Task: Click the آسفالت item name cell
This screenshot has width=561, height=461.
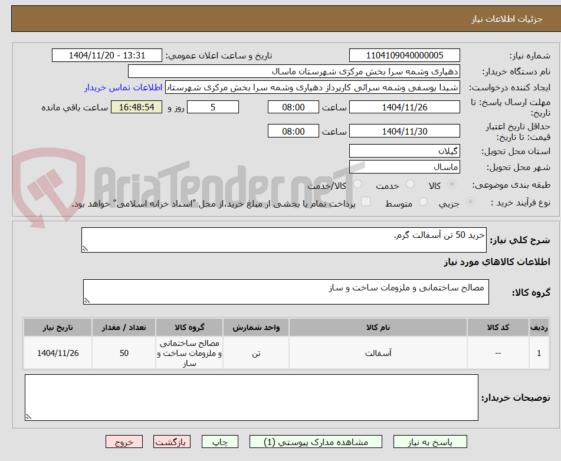Action: coord(378,353)
